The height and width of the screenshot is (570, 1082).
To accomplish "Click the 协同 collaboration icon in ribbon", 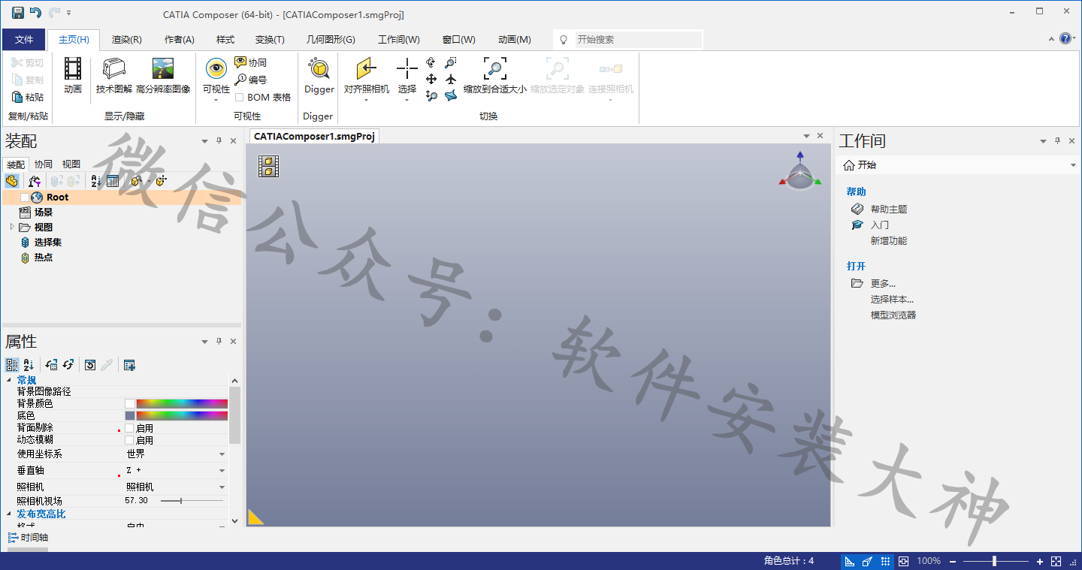I will coord(240,62).
